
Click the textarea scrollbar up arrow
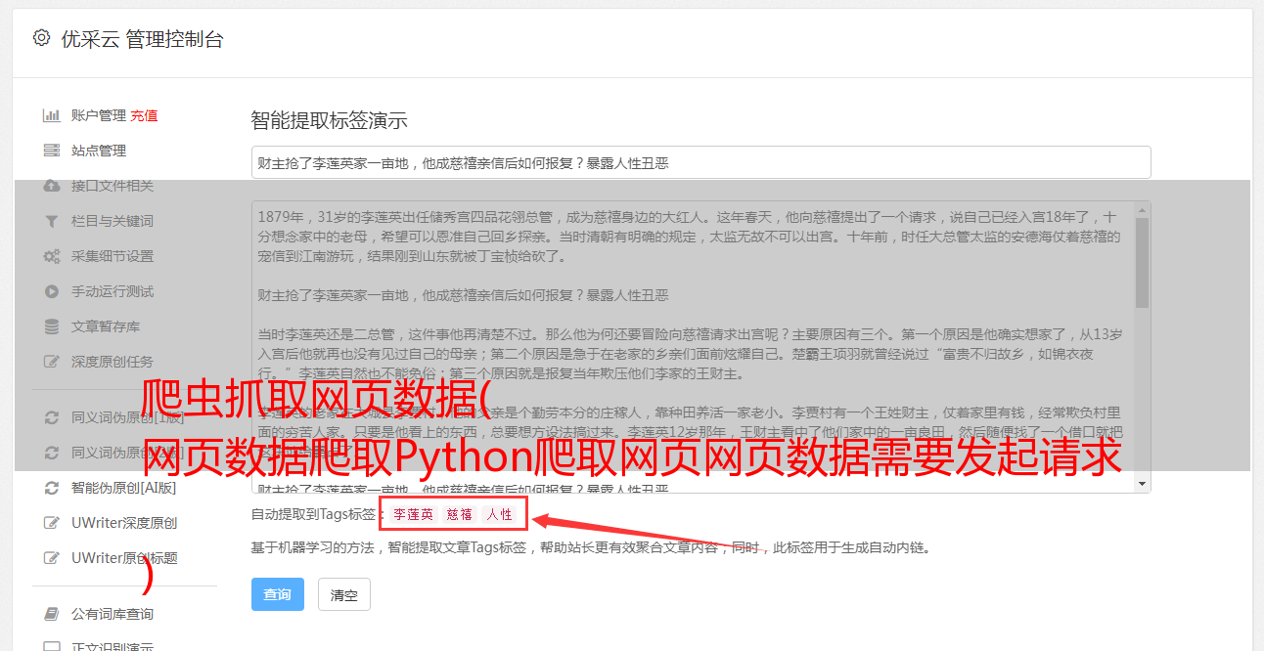coord(1142,210)
